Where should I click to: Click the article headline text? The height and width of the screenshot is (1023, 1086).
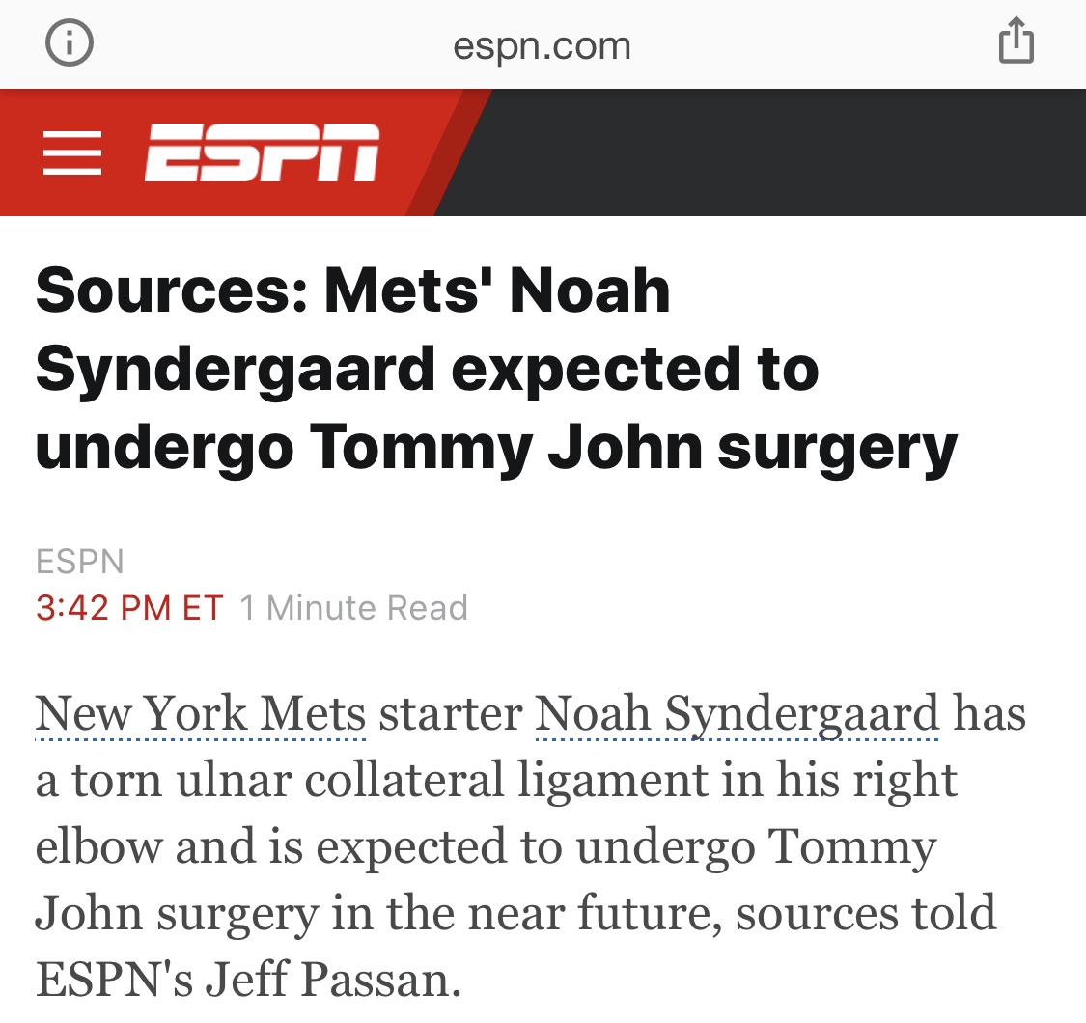[496, 369]
